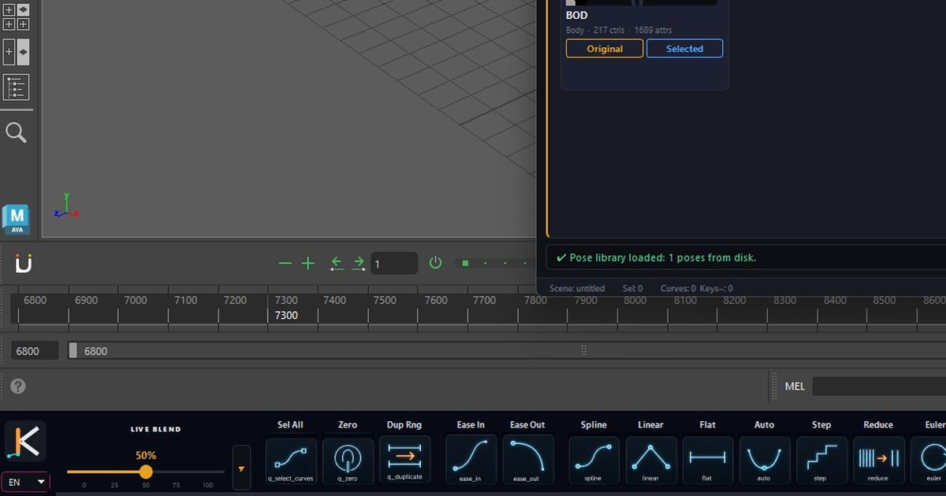Click the 'Curves: 0' status text
The height and width of the screenshot is (496, 946).
coord(678,288)
